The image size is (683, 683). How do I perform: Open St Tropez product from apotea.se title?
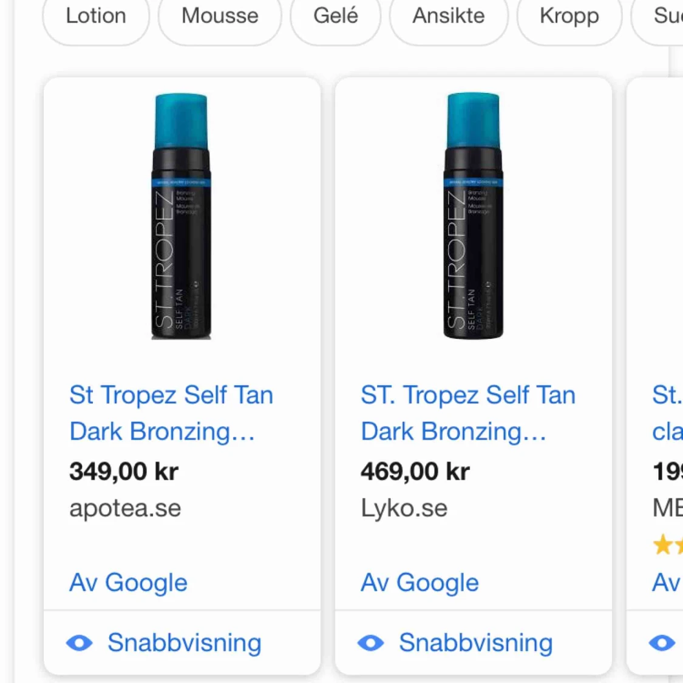[x=171, y=413]
